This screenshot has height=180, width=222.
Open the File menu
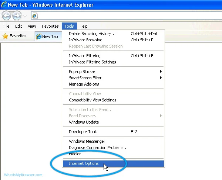pyautogui.click(x=6, y=26)
